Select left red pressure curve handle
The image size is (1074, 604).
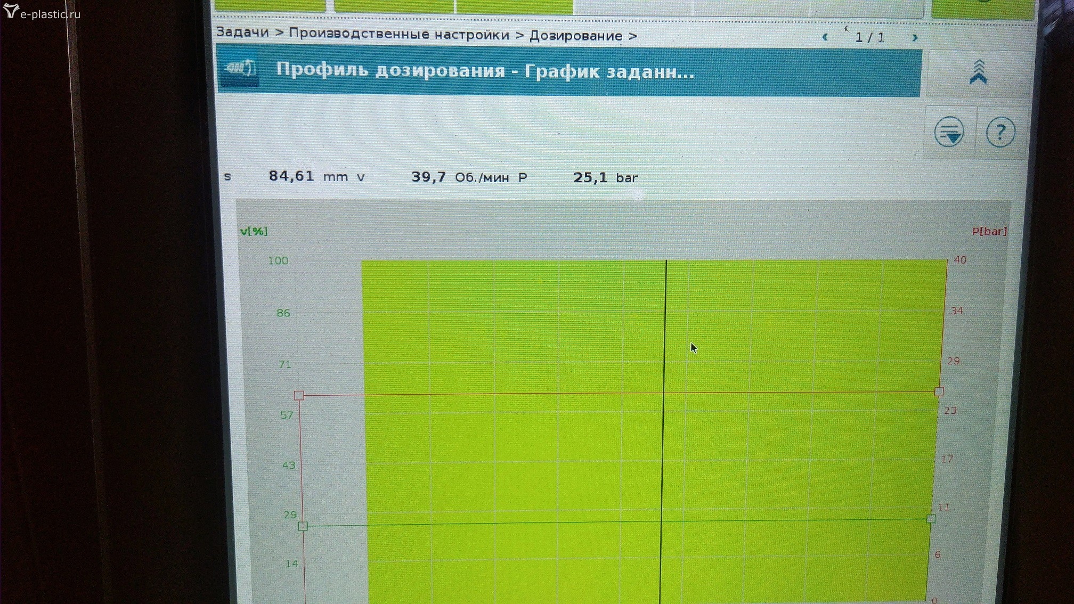click(x=299, y=395)
